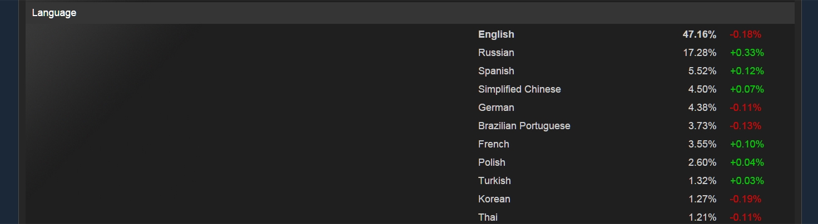This screenshot has height=224, width=818.
Task: Click the Russian language entry
Action: [496, 53]
